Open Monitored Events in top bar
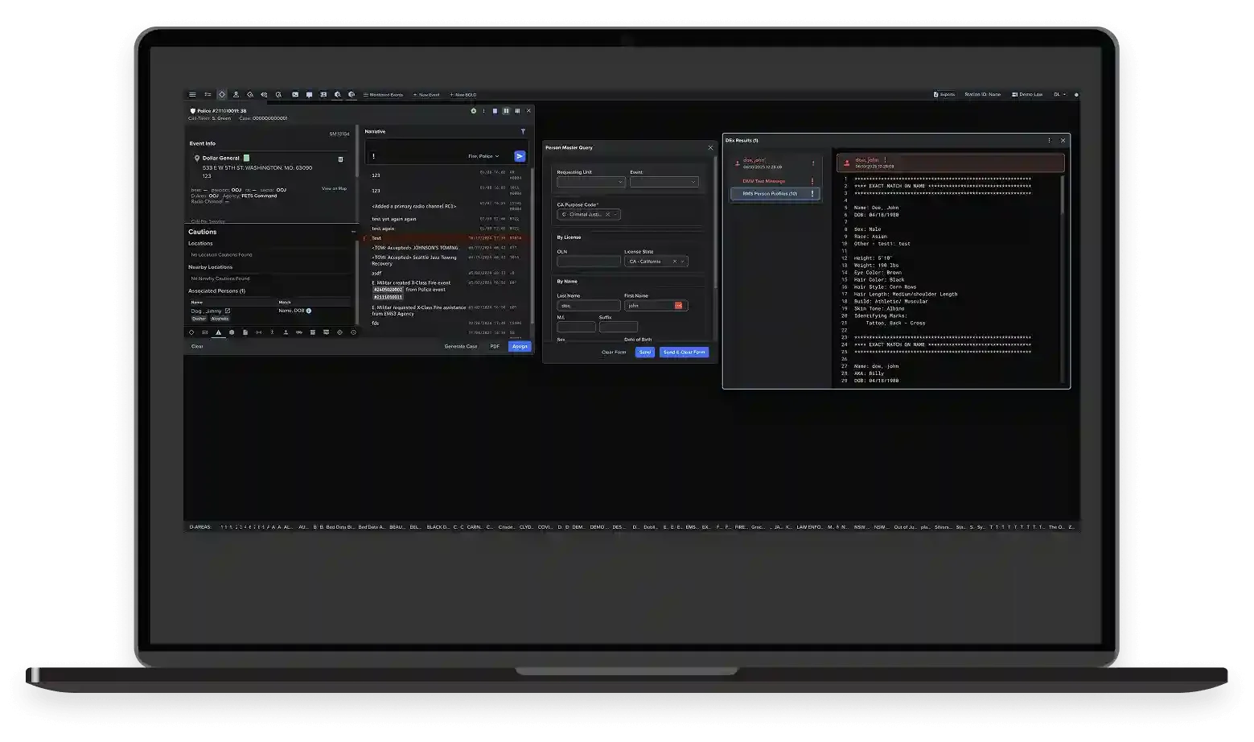 click(x=383, y=95)
